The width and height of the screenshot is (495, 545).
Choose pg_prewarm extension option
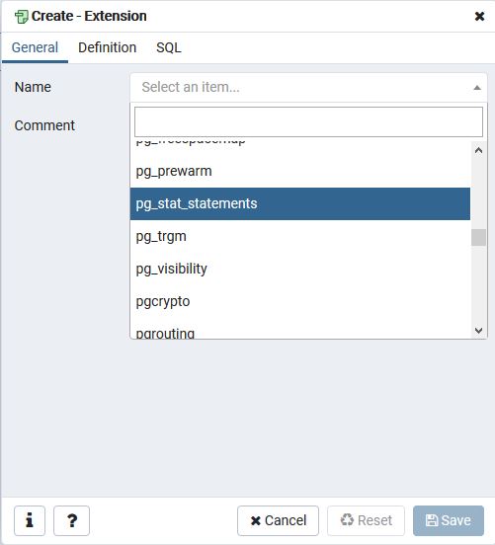(x=300, y=172)
